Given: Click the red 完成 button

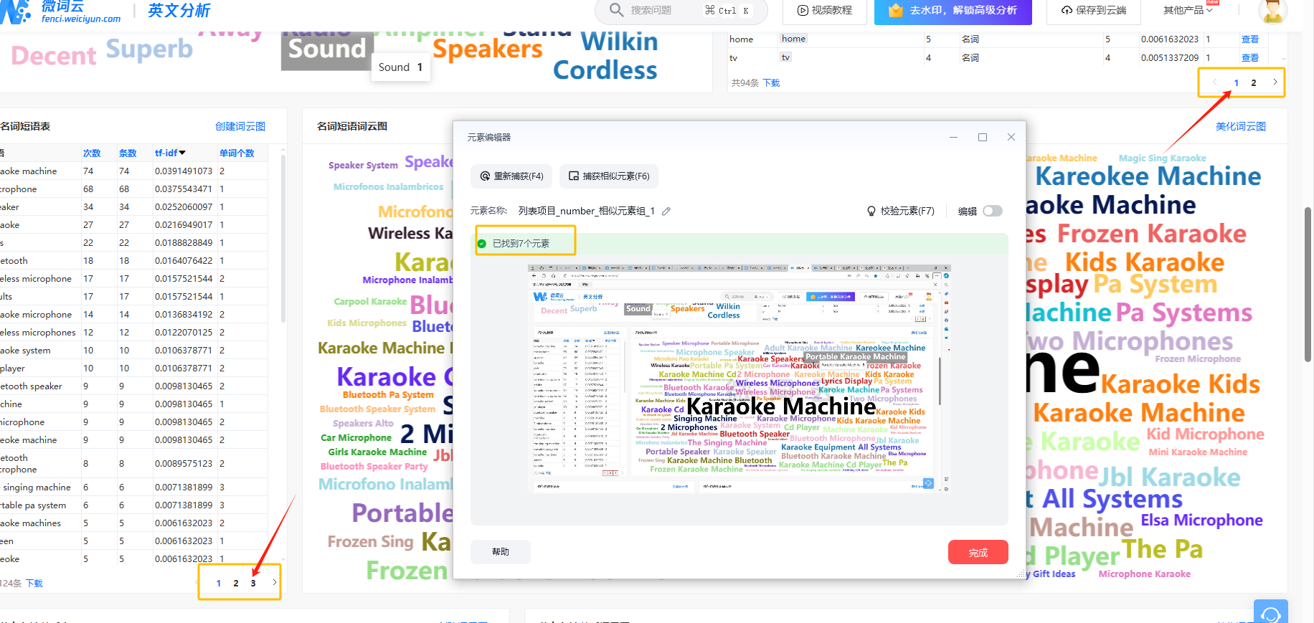Looking at the screenshot, I should pyautogui.click(x=978, y=552).
